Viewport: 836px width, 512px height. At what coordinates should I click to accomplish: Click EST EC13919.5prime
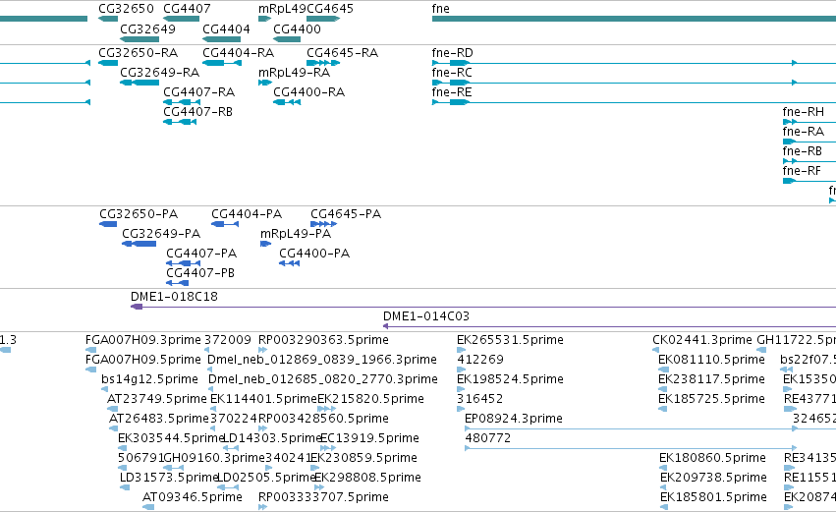369,438
